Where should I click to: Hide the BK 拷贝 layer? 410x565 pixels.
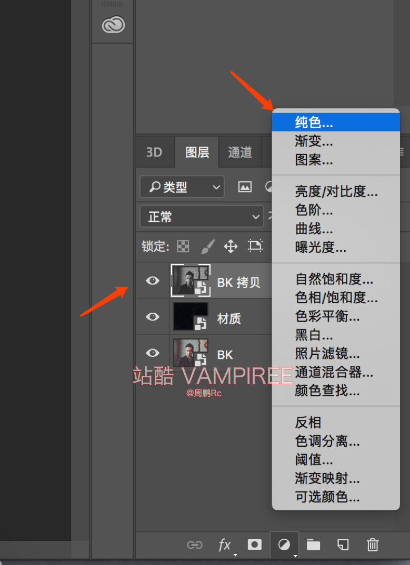[x=153, y=281]
